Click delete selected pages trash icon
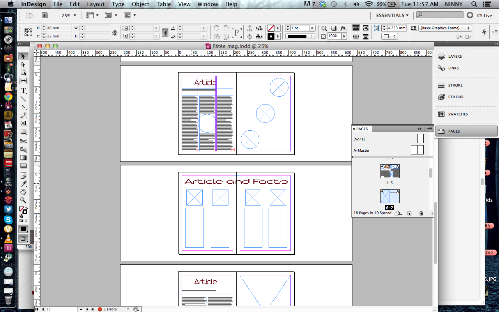The height and width of the screenshot is (312, 499). [421, 213]
